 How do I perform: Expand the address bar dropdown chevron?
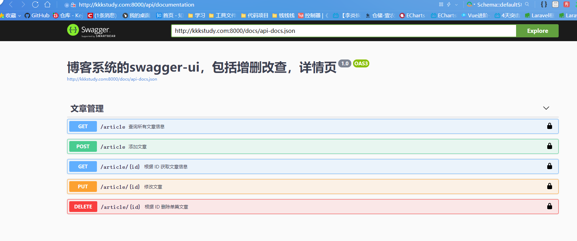456,5
